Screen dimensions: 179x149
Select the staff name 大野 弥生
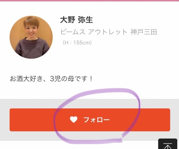[x=76, y=20]
